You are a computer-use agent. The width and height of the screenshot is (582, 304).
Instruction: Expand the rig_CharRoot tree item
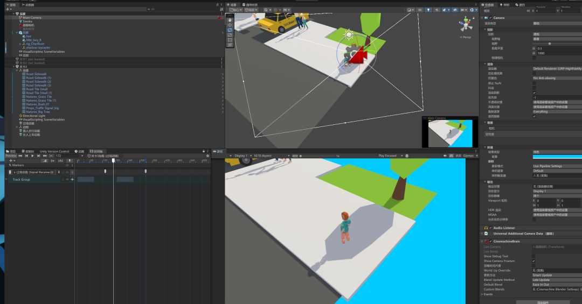[20, 44]
